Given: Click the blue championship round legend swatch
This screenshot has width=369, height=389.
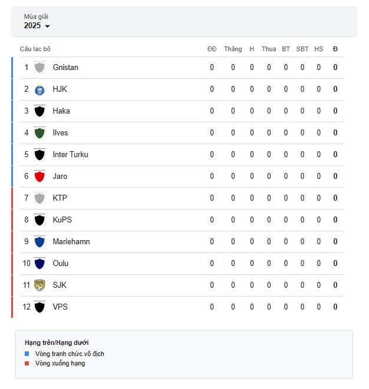Looking at the screenshot, I should (27, 354).
